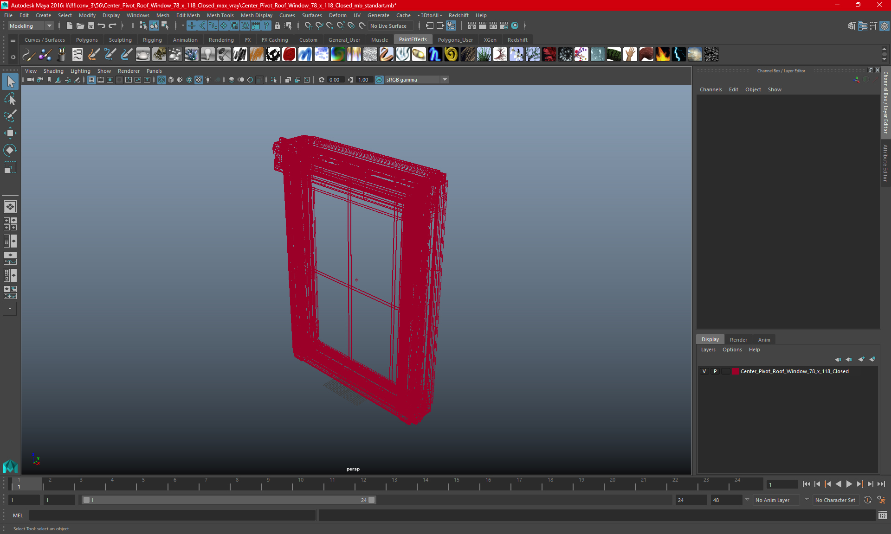Toggle layer display type empty box

(725, 371)
